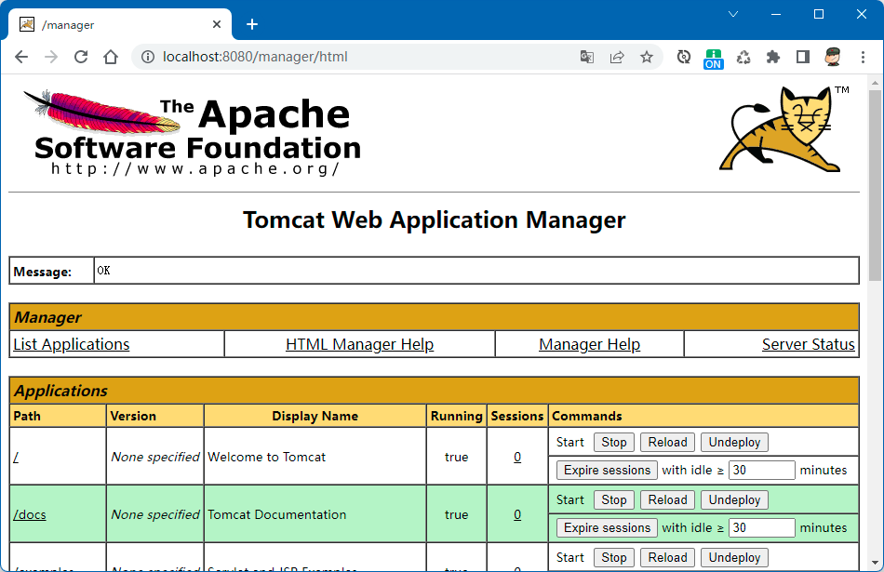Click the address bar URL
Viewport: 884px width, 572px height.
tap(255, 57)
